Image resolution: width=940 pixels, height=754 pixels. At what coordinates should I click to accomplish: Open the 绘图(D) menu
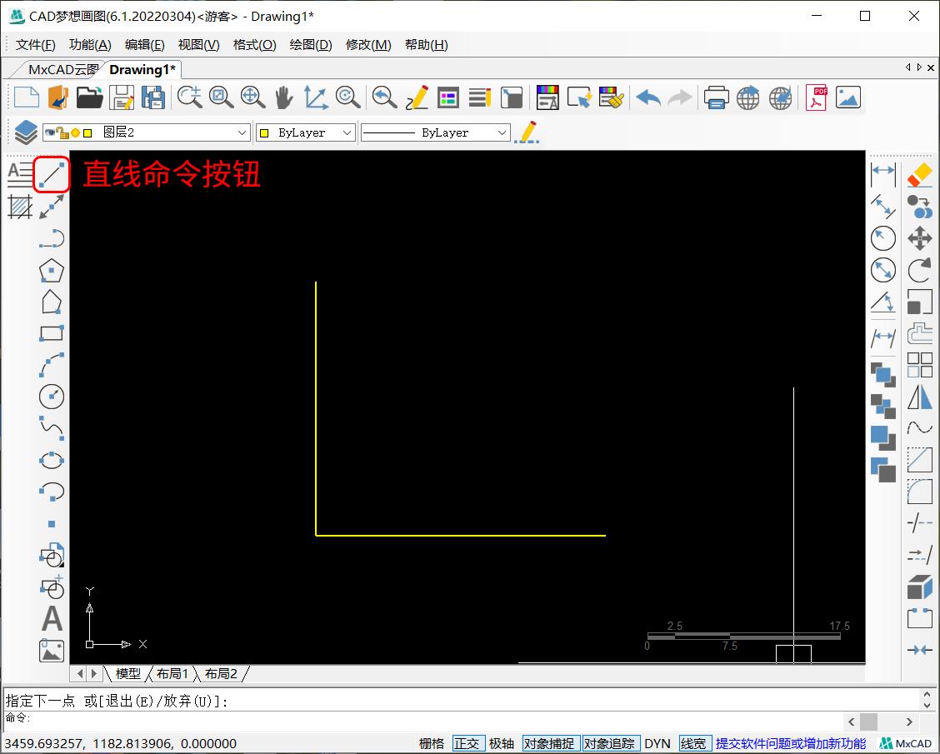(311, 45)
